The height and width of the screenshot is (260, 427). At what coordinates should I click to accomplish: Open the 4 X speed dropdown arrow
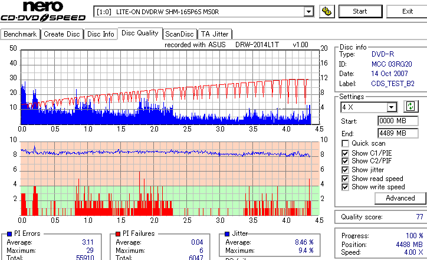pyautogui.click(x=392, y=107)
